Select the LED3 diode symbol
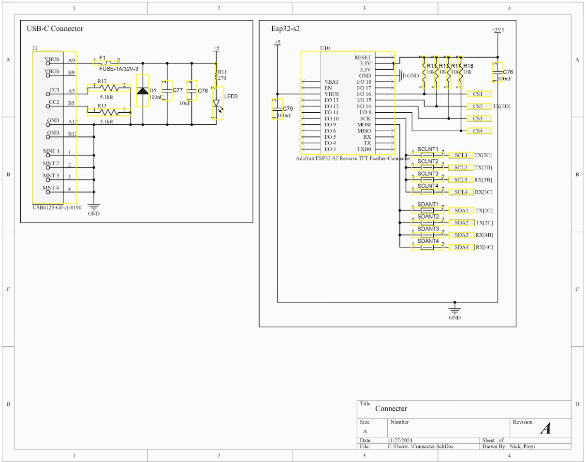 (217, 103)
